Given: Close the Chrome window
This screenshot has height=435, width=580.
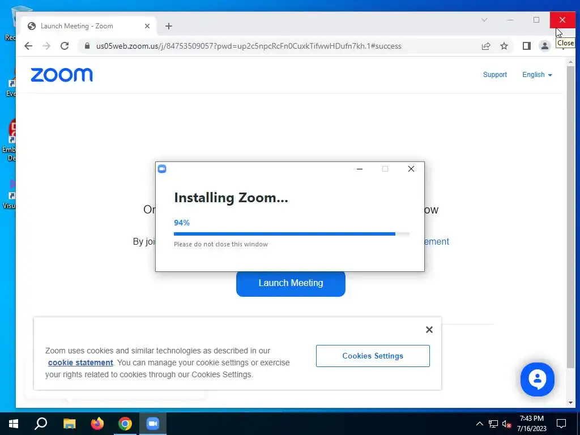Looking at the screenshot, I should pos(562,20).
